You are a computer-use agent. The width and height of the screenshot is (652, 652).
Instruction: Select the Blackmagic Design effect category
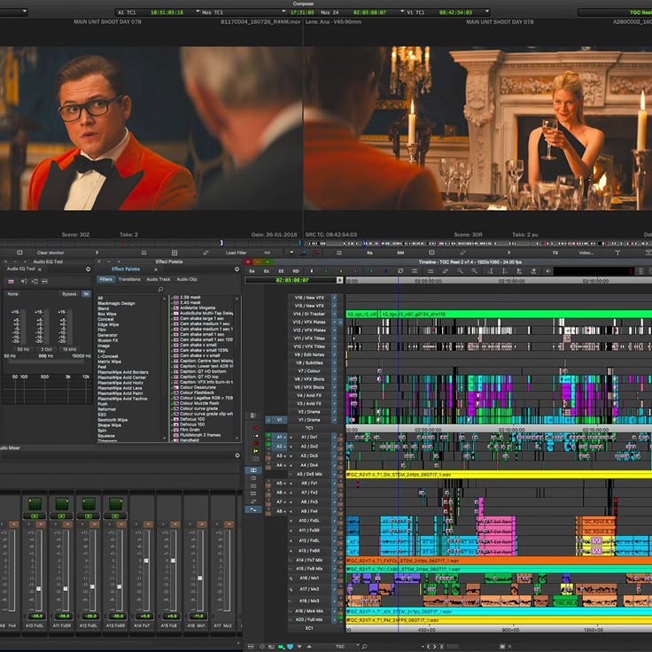click(116, 303)
